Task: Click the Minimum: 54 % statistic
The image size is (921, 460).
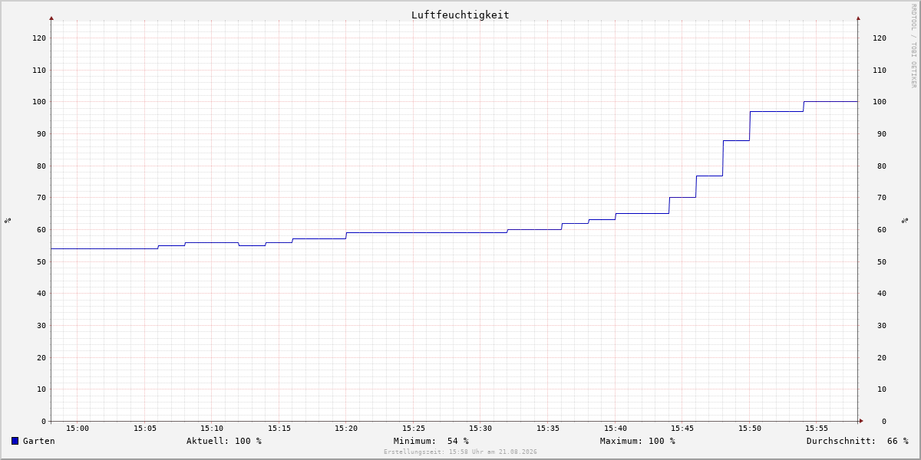Action: pyautogui.click(x=431, y=441)
